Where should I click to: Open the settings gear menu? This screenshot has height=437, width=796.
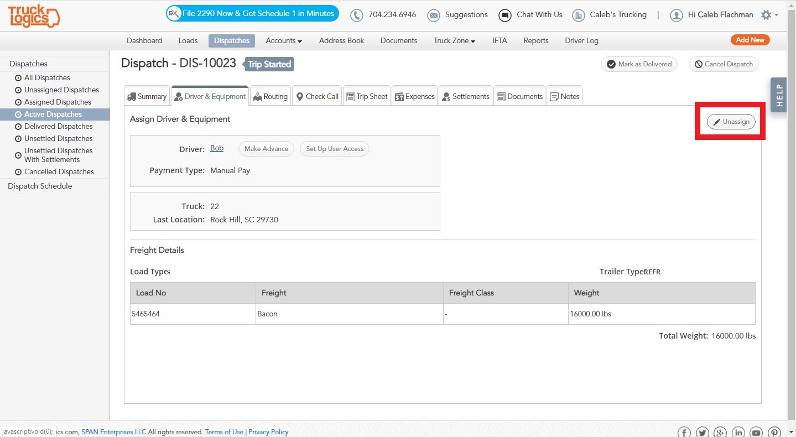[769, 15]
